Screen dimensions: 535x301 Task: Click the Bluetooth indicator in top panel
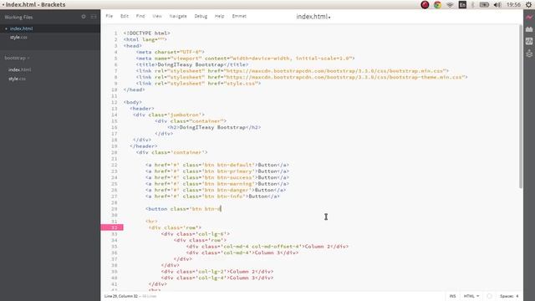[x=473, y=5]
